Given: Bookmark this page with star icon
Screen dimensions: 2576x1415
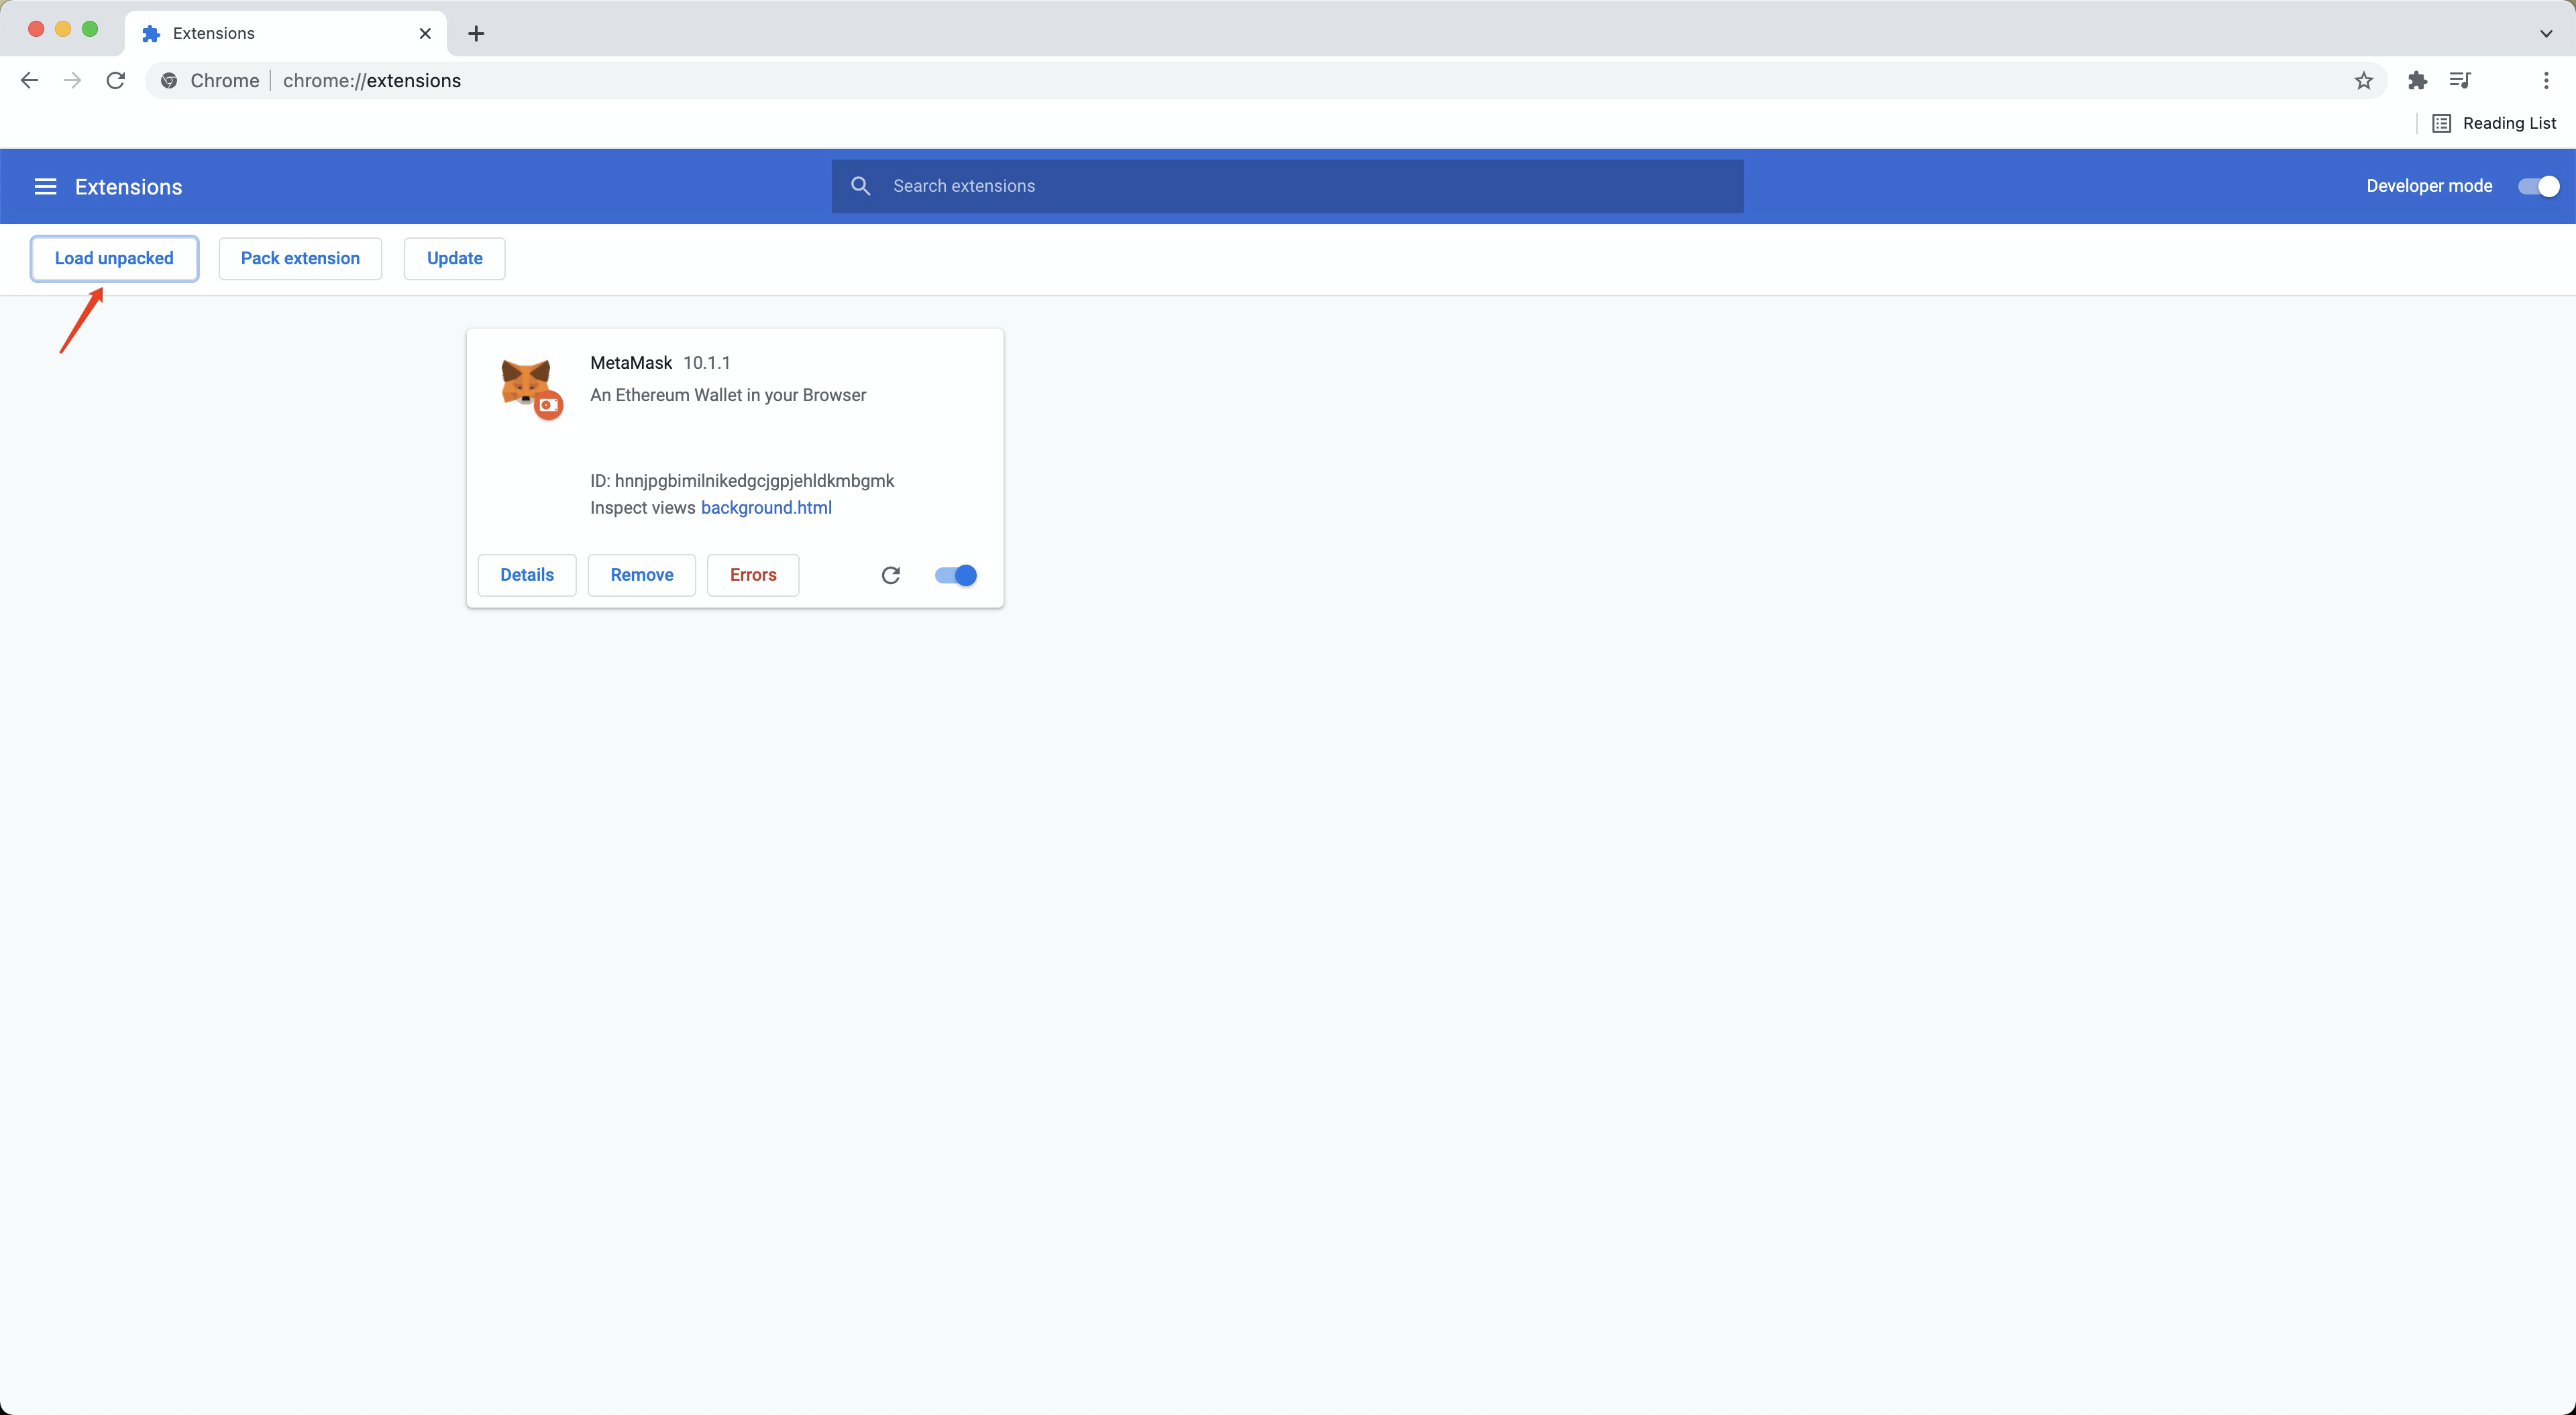Looking at the screenshot, I should tap(2363, 81).
